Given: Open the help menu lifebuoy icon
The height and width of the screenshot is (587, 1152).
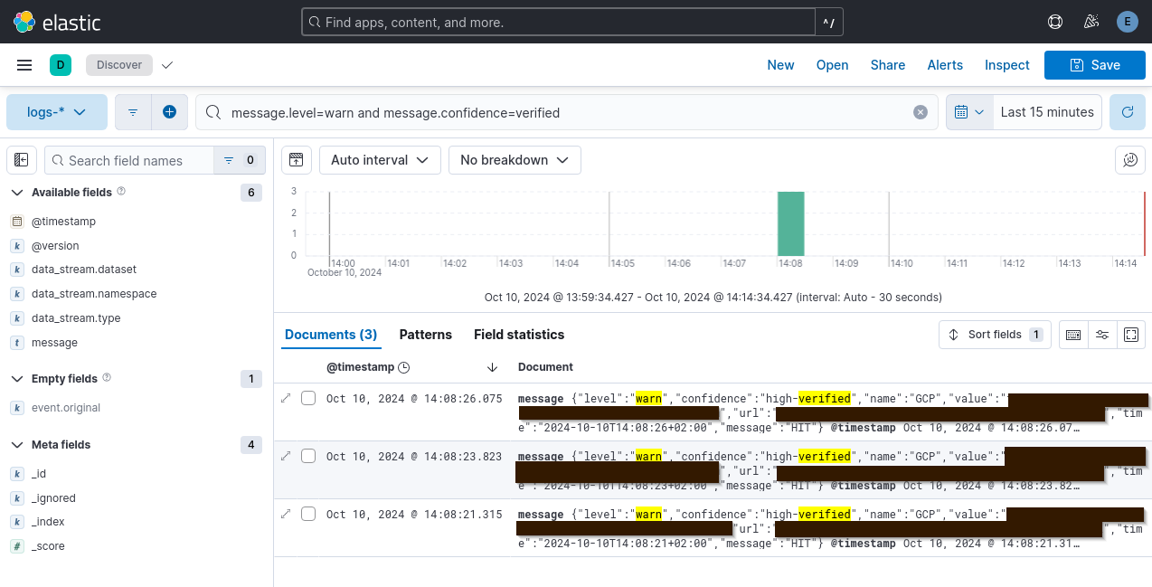Looking at the screenshot, I should point(1054,22).
